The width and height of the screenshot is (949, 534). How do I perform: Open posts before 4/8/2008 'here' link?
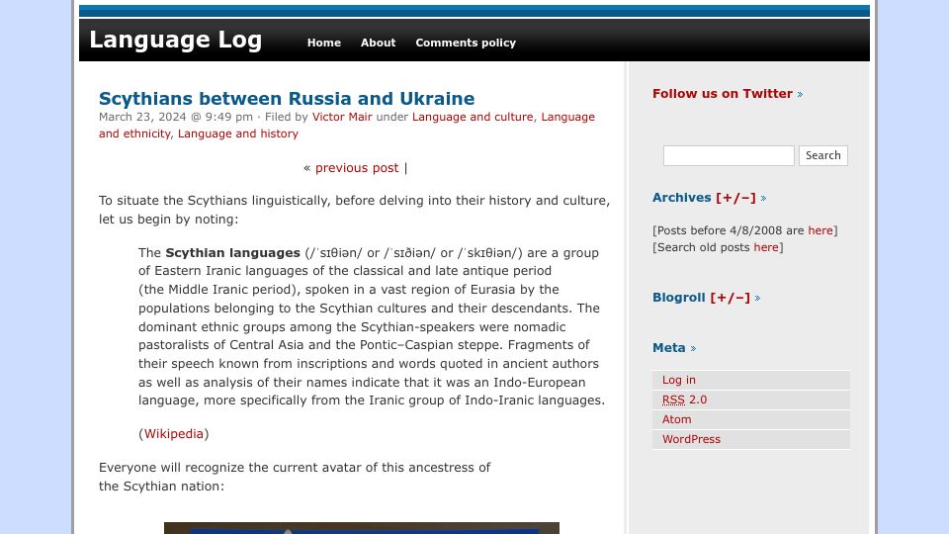pyautogui.click(x=820, y=230)
